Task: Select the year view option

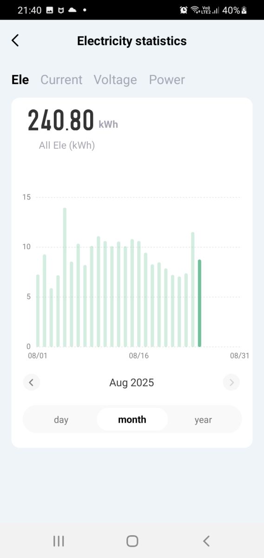Action: pyautogui.click(x=203, y=419)
